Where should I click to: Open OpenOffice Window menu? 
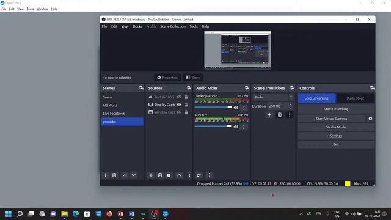click(x=42, y=9)
